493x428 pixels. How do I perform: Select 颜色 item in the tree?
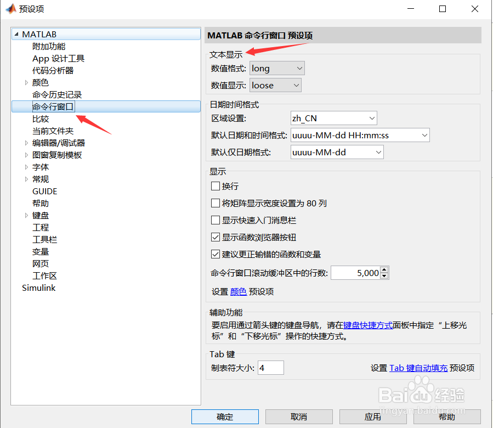point(41,82)
